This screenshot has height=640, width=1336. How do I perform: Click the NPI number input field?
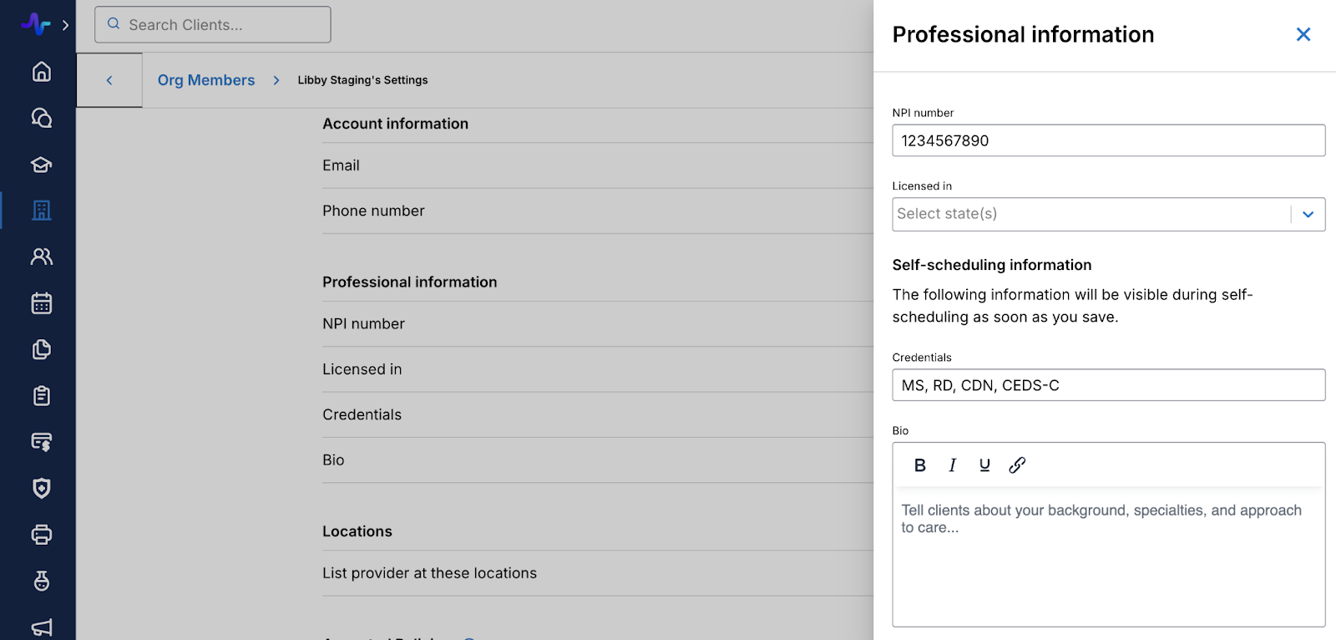coord(1108,140)
